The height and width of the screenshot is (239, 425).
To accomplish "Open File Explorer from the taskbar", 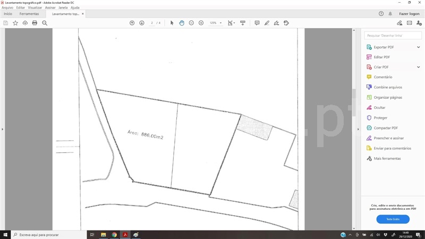I will (x=103, y=235).
